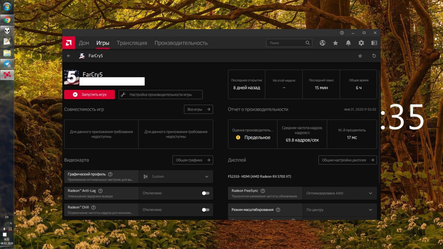The width and height of the screenshot is (443, 249).
Task: Click the window's vertical scrollbar
Action: point(379,126)
